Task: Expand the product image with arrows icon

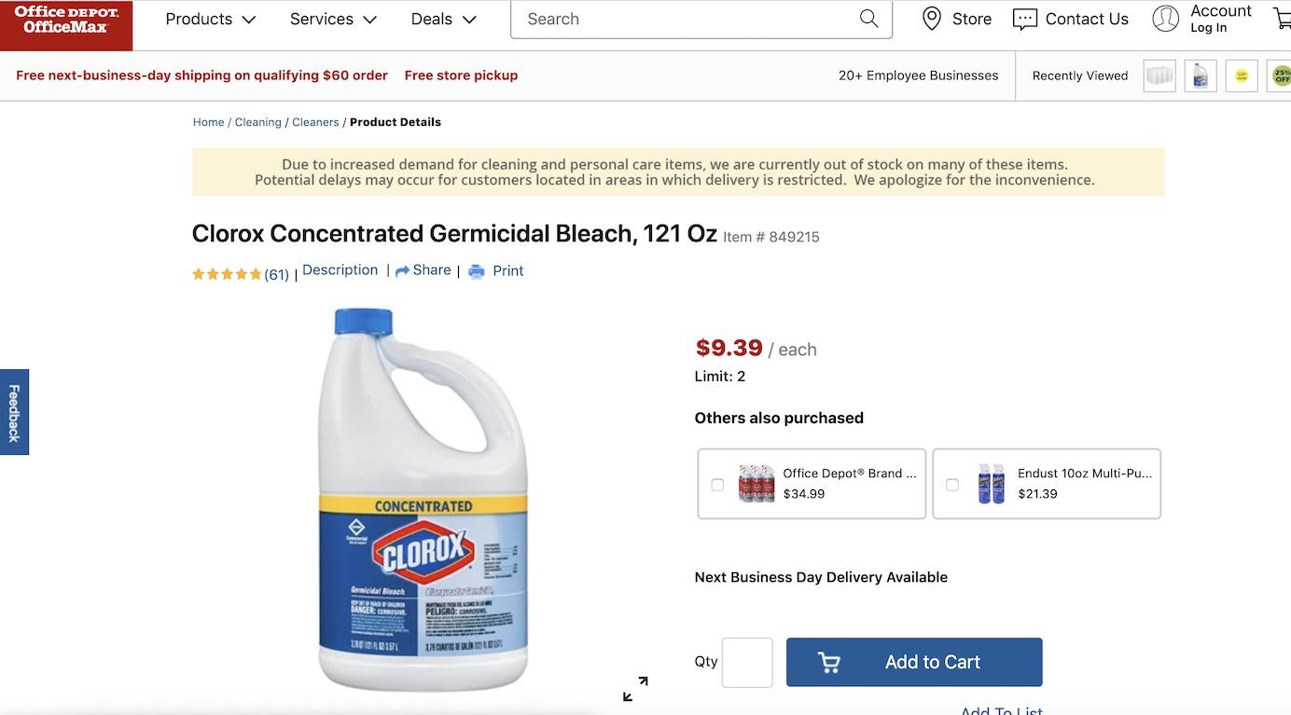Action: 635,689
